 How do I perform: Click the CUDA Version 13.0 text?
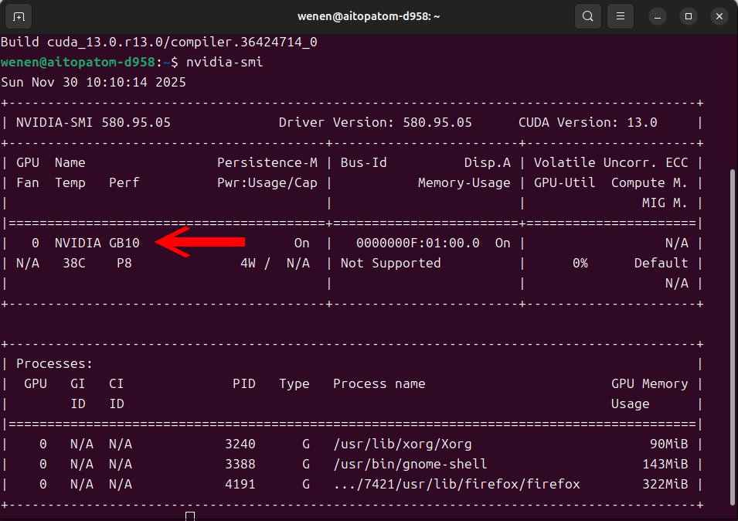pyautogui.click(x=587, y=122)
